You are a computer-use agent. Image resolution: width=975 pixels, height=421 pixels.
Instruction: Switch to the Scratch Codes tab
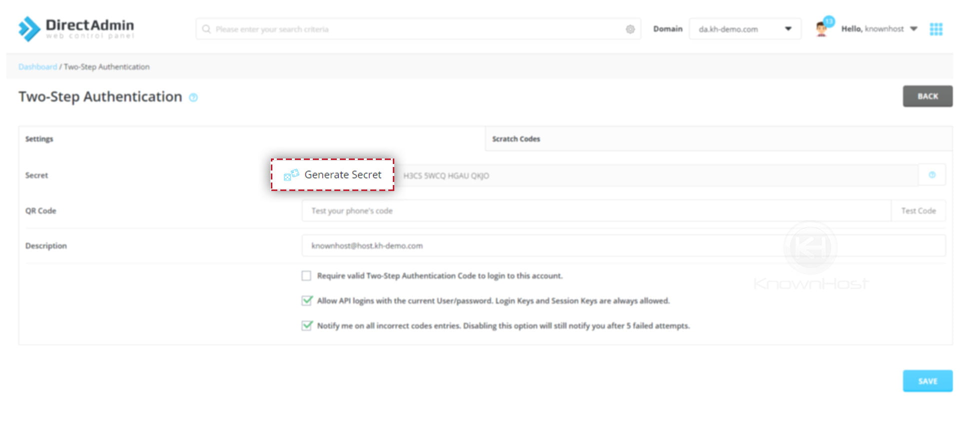click(516, 139)
